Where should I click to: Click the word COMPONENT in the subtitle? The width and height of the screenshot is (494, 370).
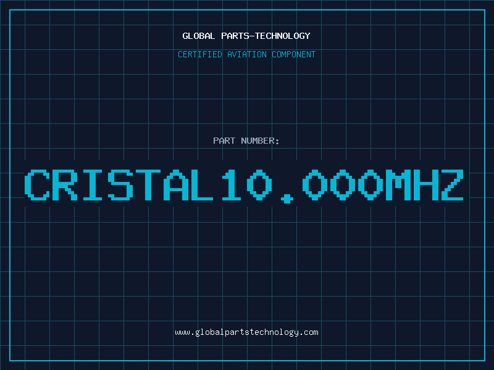(294, 54)
